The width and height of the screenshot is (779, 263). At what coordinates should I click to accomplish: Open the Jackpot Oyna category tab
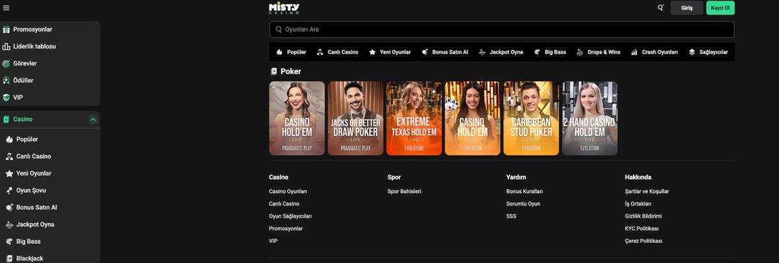click(x=501, y=52)
